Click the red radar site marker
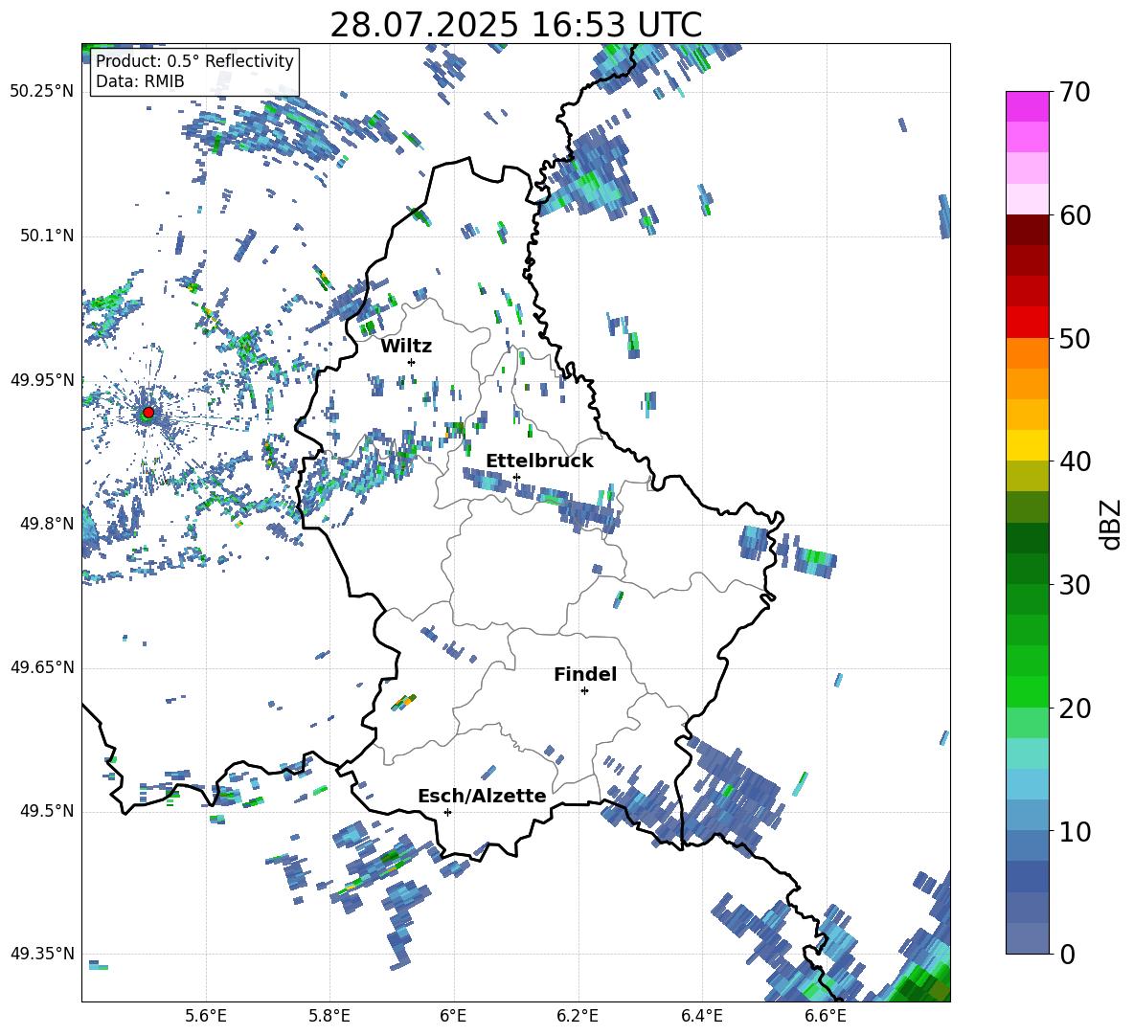1134x1035 pixels. (148, 413)
